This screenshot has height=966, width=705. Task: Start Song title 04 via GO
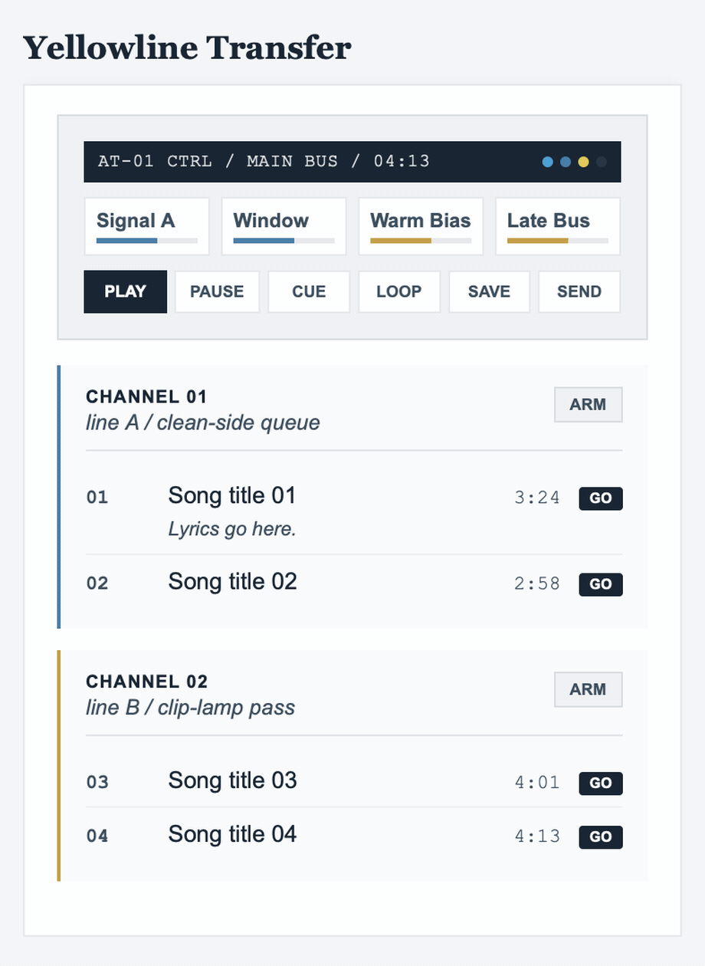click(x=601, y=836)
